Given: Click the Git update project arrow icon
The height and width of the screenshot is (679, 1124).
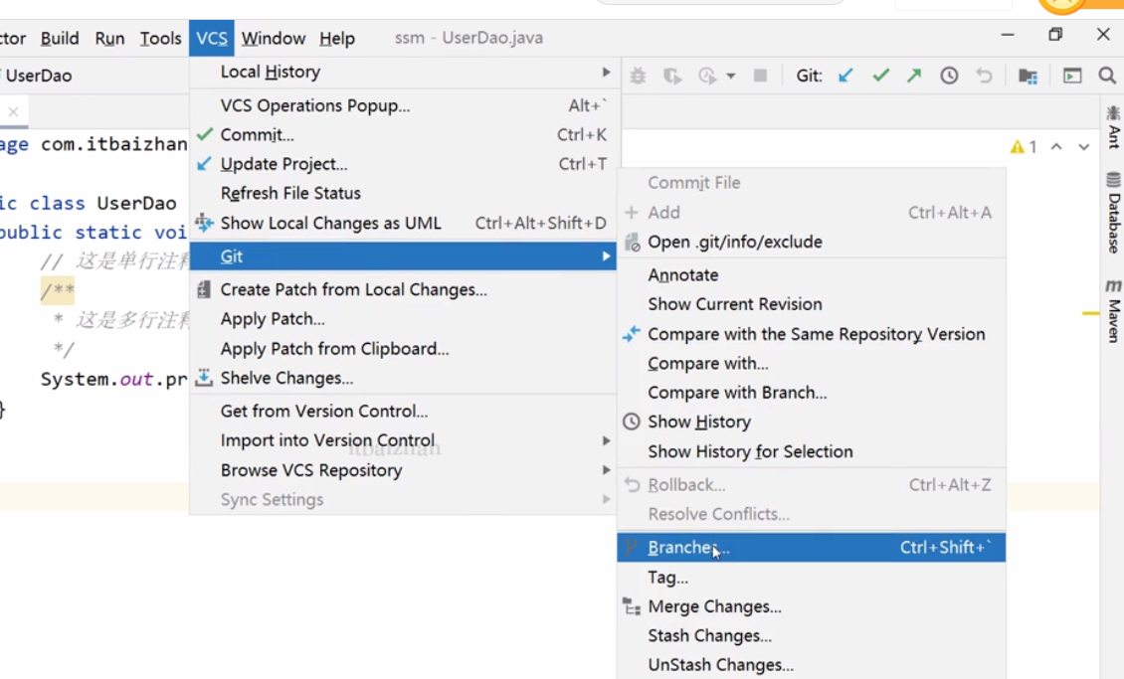Looking at the screenshot, I should 845,76.
